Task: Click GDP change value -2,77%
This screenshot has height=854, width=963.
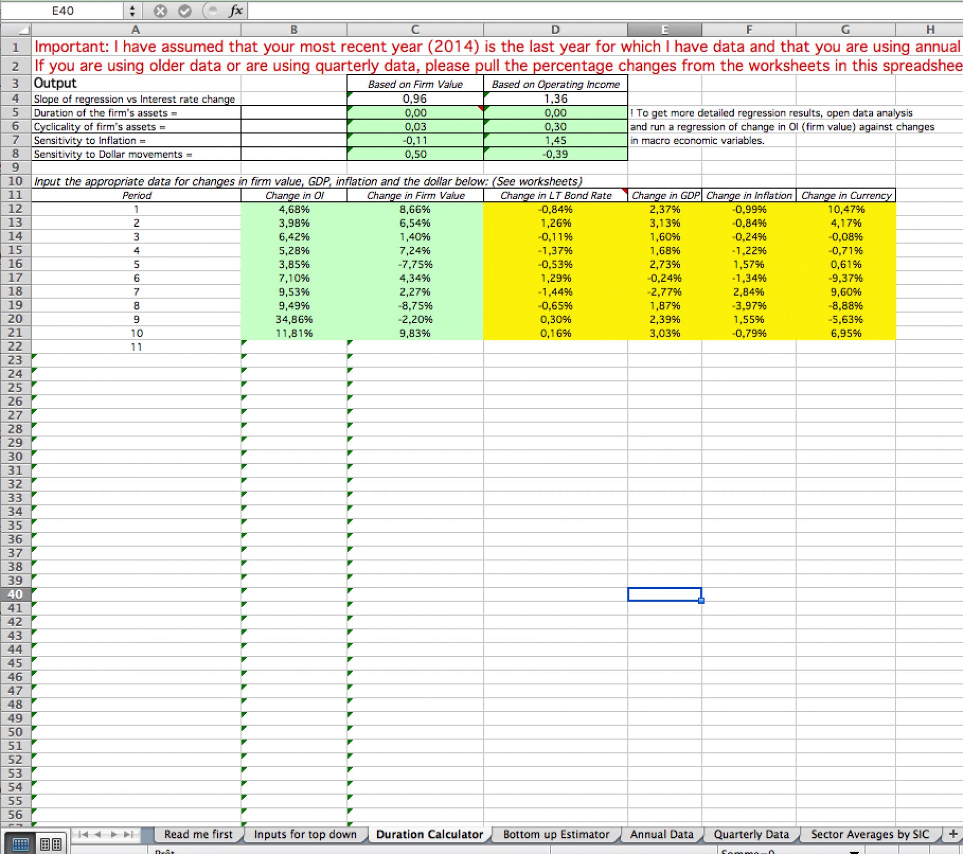Action: click(x=665, y=292)
